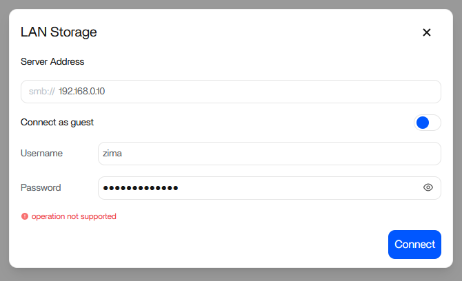Screen dimensions: 462x281
Task: Click the masked password dots
Action: click(140, 188)
